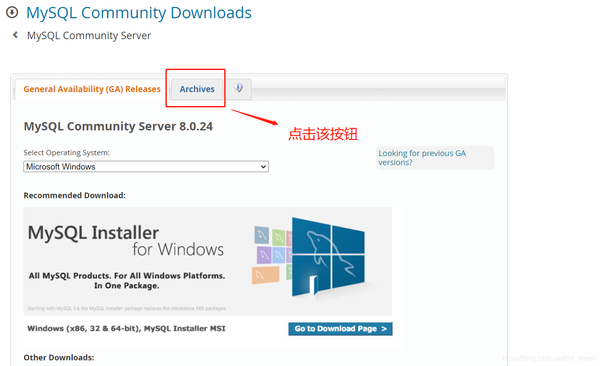Click the Other Downloads label

[x=59, y=358]
